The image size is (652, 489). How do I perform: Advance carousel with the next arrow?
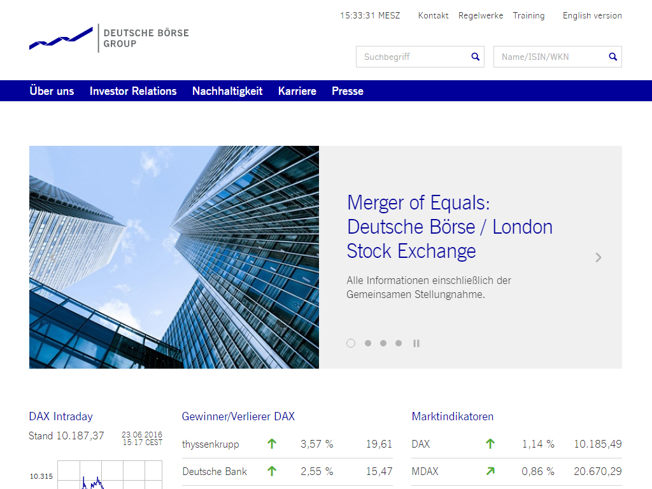pos(599,257)
